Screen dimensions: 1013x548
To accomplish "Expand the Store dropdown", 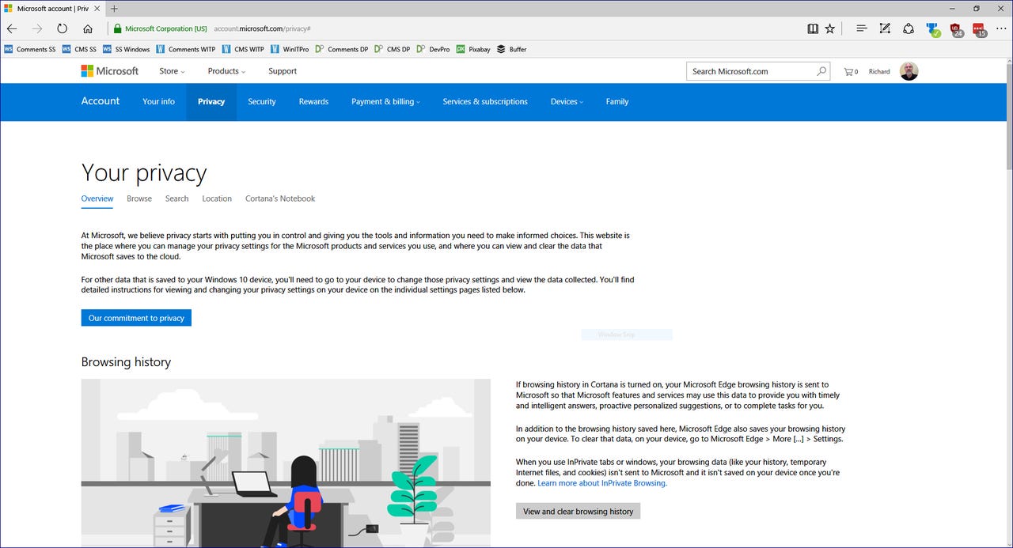I will pyautogui.click(x=171, y=71).
